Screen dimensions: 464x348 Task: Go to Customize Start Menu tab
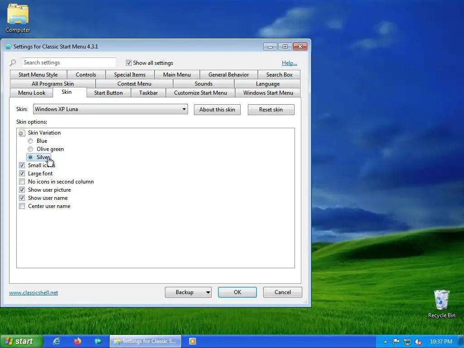[x=200, y=92]
